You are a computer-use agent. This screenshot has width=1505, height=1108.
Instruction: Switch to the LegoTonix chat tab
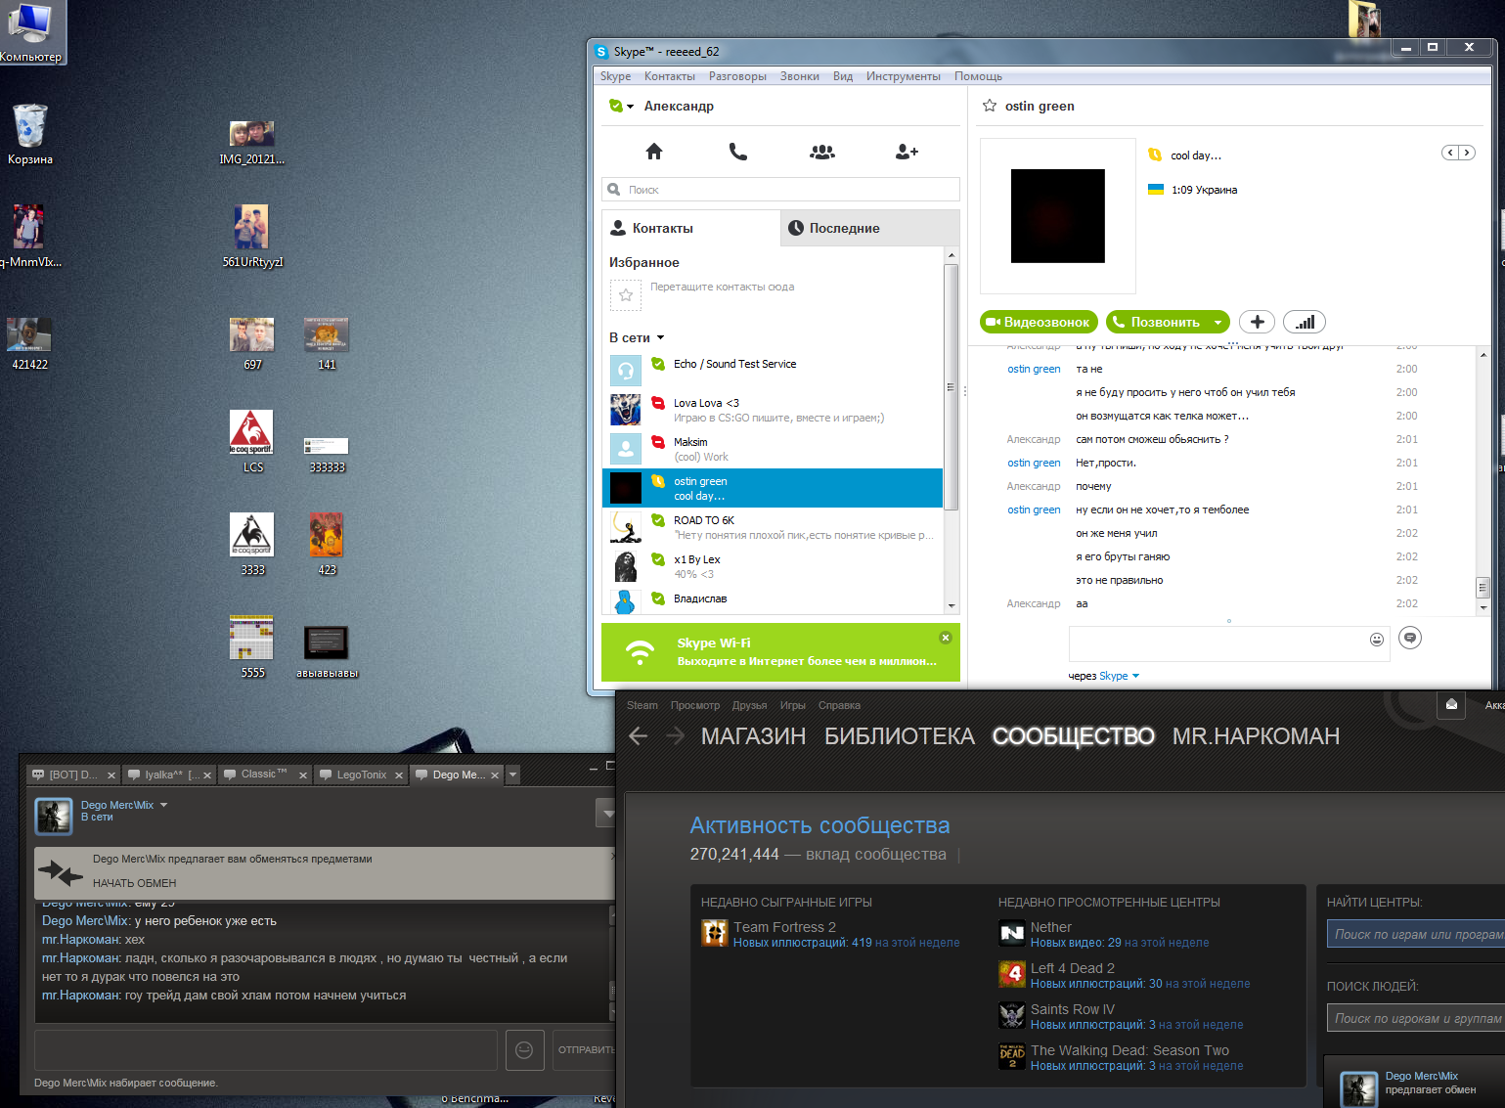pos(361,775)
